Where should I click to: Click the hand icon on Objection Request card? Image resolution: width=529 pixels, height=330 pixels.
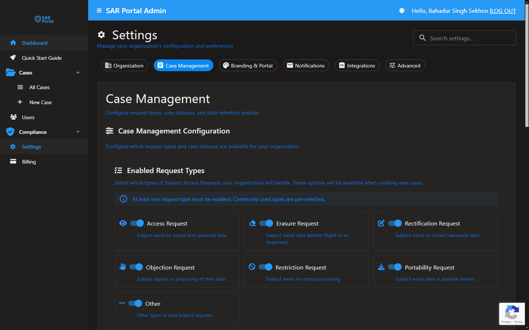click(x=123, y=267)
